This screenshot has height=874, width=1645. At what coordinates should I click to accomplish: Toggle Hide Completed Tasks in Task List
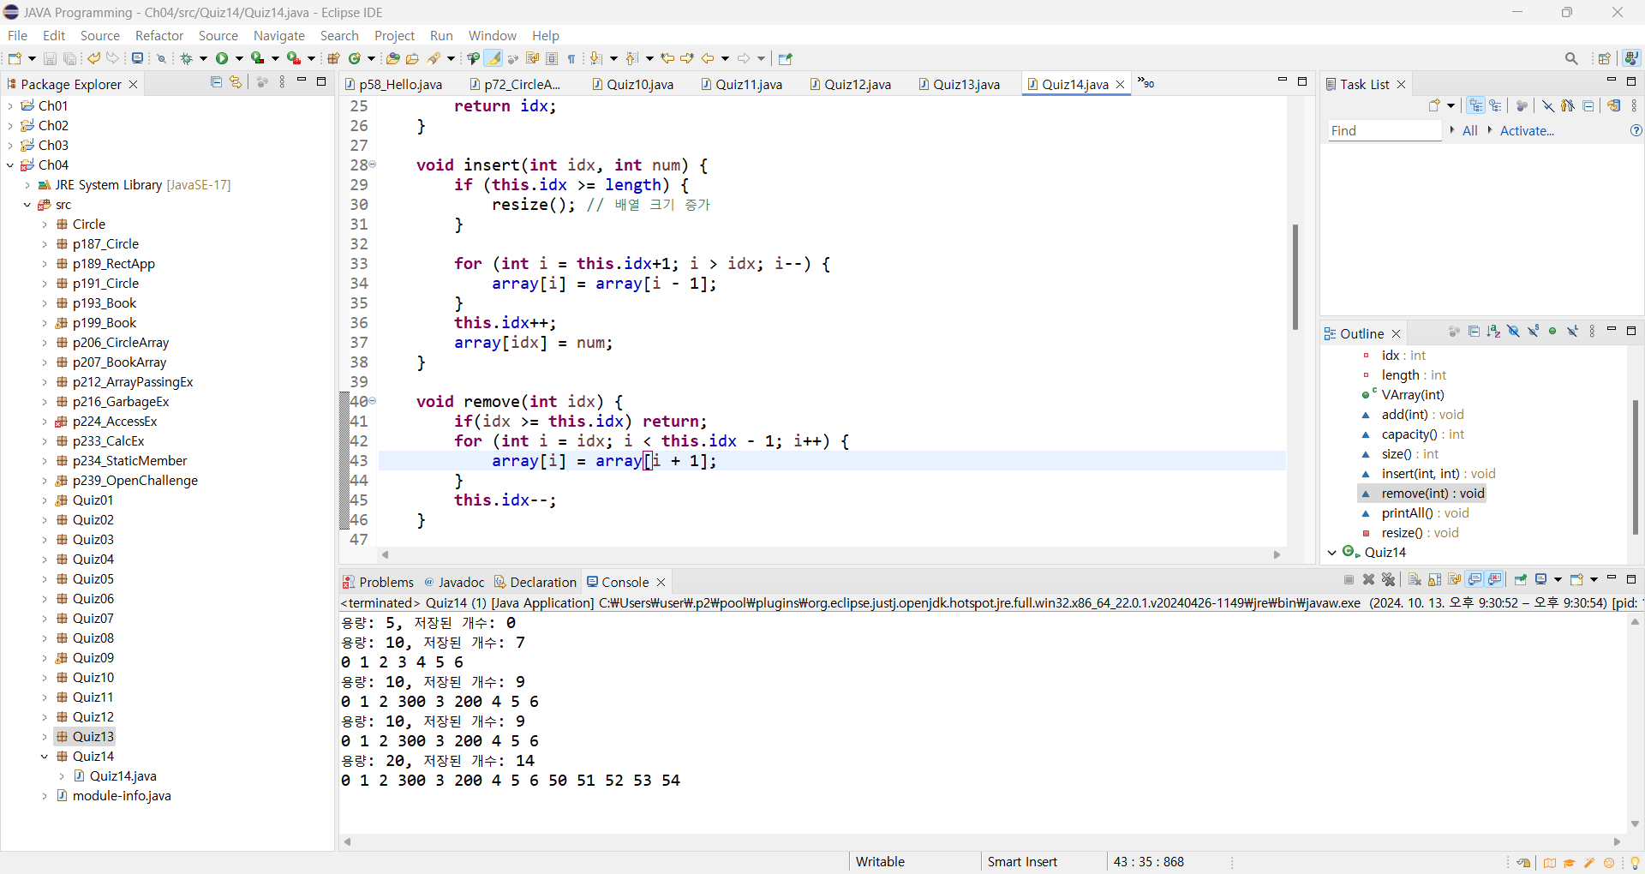[x=1548, y=105]
